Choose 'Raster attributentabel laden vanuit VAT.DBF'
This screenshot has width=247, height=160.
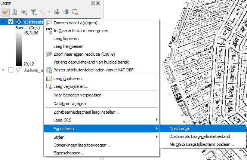coord(101,70)
